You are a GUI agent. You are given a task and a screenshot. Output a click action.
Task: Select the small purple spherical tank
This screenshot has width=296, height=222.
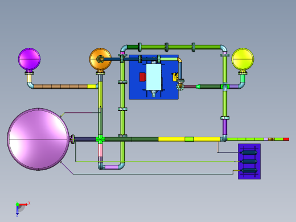[29, 59]
